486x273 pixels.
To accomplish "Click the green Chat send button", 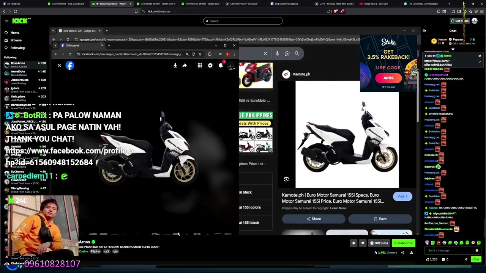I will [476, 259].
